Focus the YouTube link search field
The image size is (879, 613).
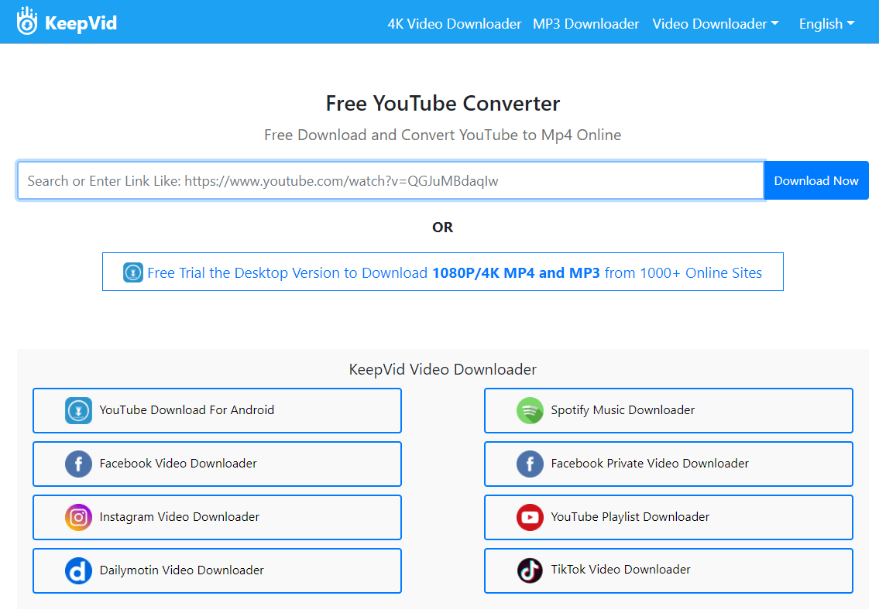click(x=390, y=181)
